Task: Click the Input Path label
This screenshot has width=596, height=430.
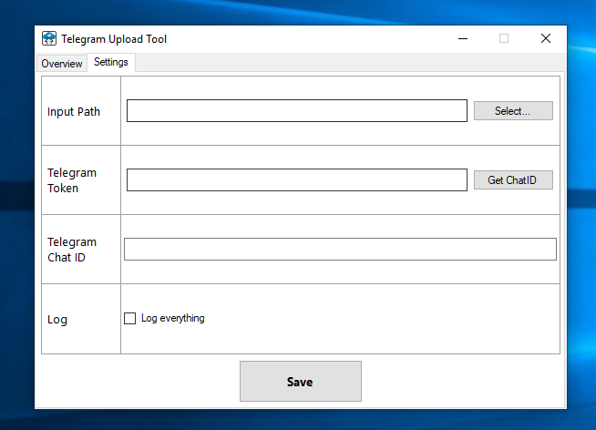Action: pos(74,112)
